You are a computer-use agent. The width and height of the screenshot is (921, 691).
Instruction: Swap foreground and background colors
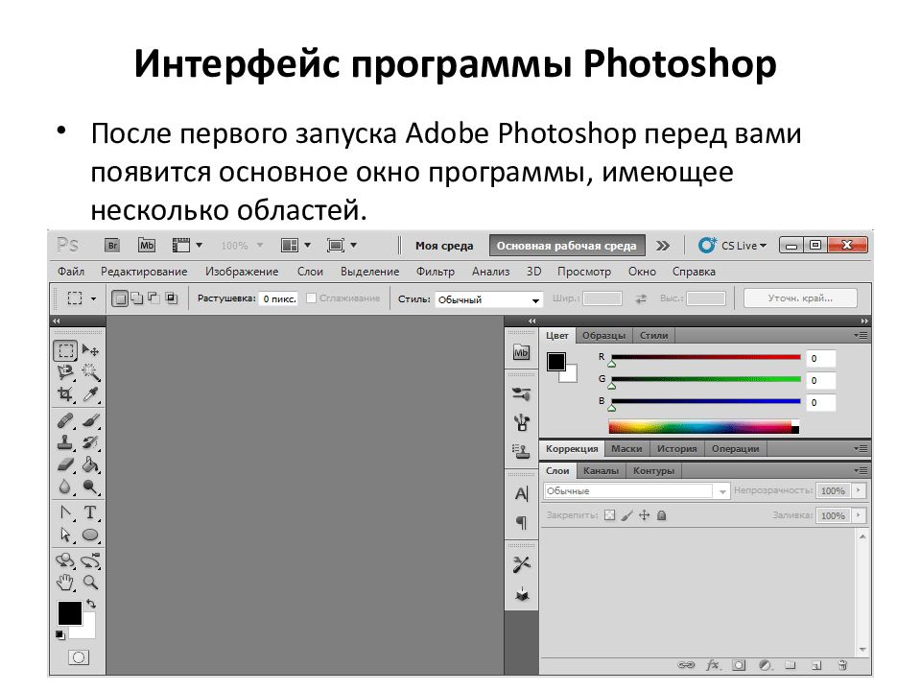(91, 604)
